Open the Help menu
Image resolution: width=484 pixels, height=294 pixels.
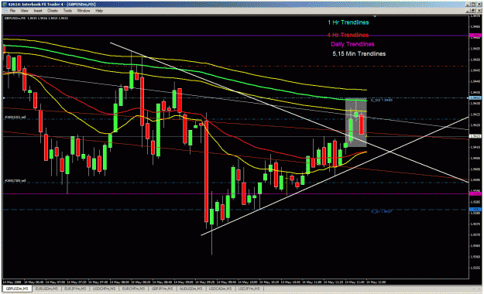click(x=99, y=11)
